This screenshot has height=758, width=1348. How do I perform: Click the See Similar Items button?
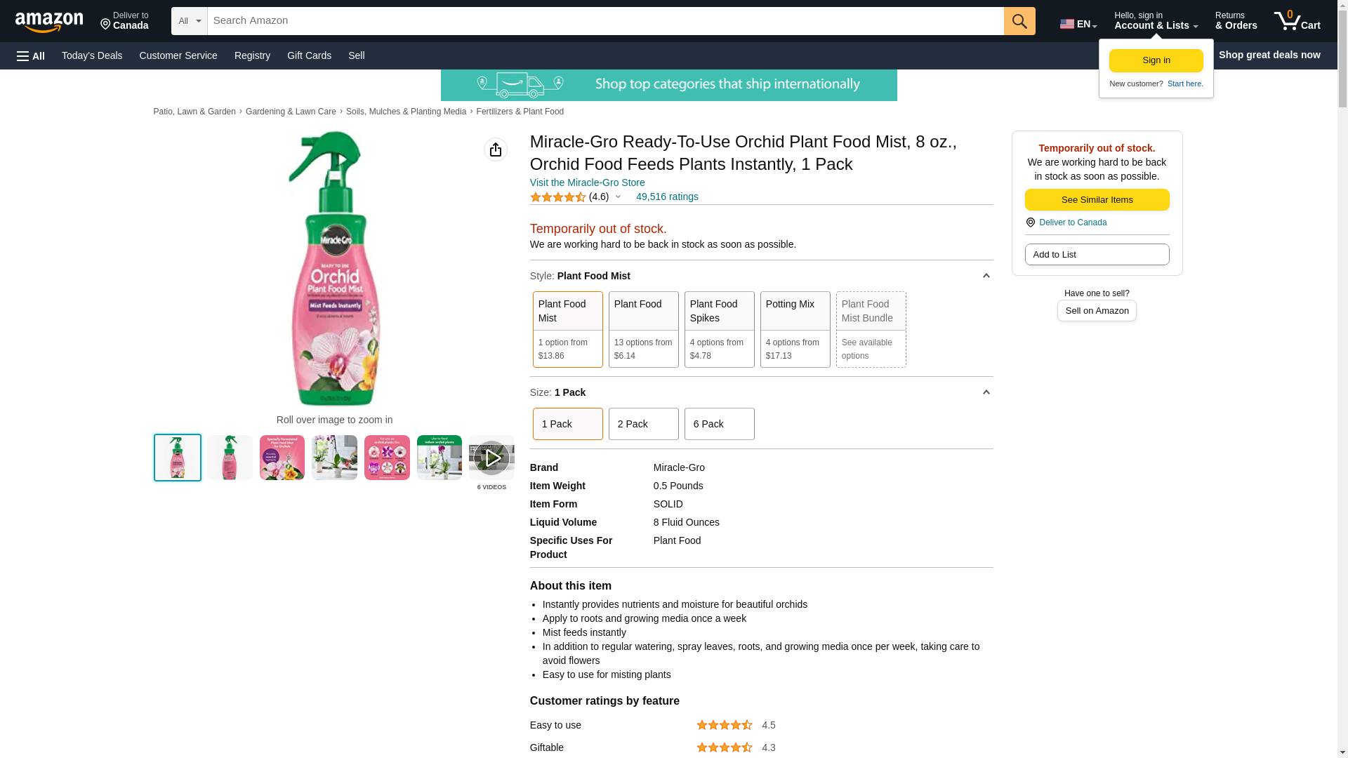click(x=1097, y=200)
